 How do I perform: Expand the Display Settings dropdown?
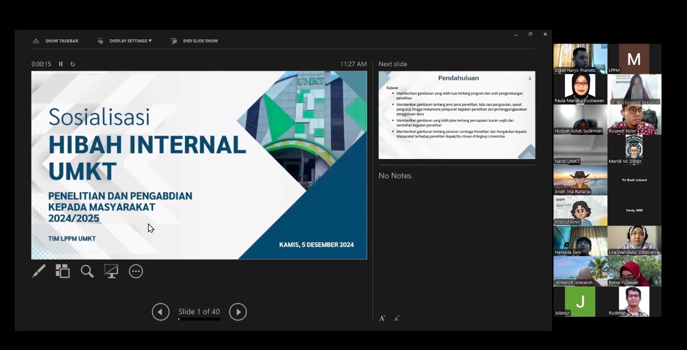[130, 41]
